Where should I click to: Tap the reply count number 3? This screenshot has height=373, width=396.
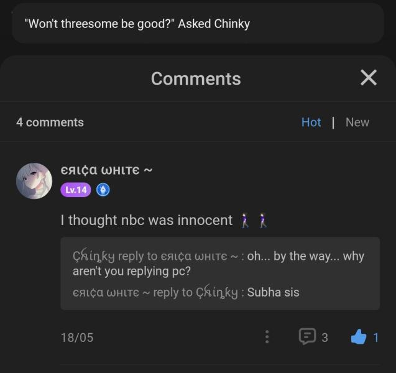pos(325,338)
